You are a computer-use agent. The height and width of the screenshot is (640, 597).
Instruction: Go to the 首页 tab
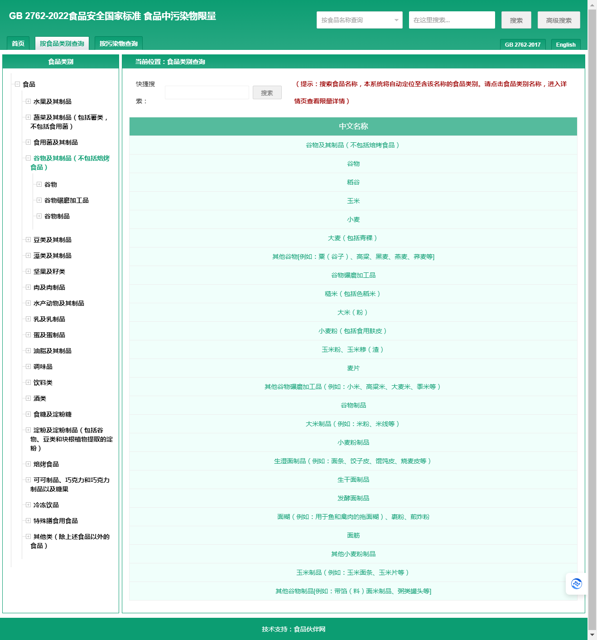pyautogui.click(x=18, y=44)
